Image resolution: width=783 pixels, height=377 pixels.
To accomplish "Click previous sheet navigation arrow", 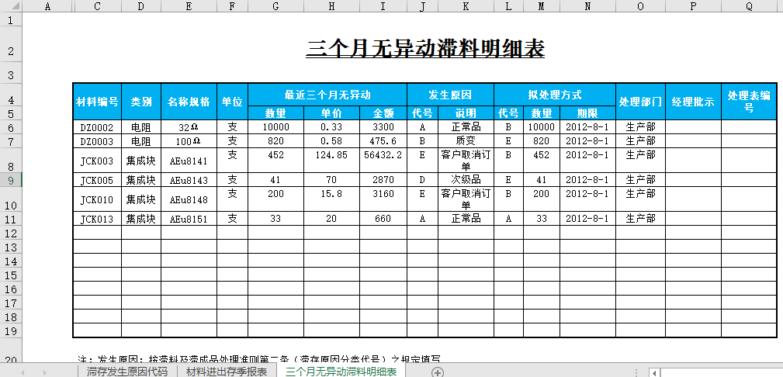I will 23,372.
